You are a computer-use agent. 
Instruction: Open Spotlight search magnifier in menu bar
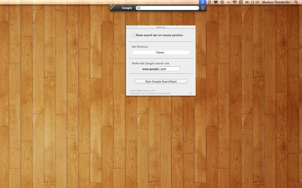tap(296, 2)
